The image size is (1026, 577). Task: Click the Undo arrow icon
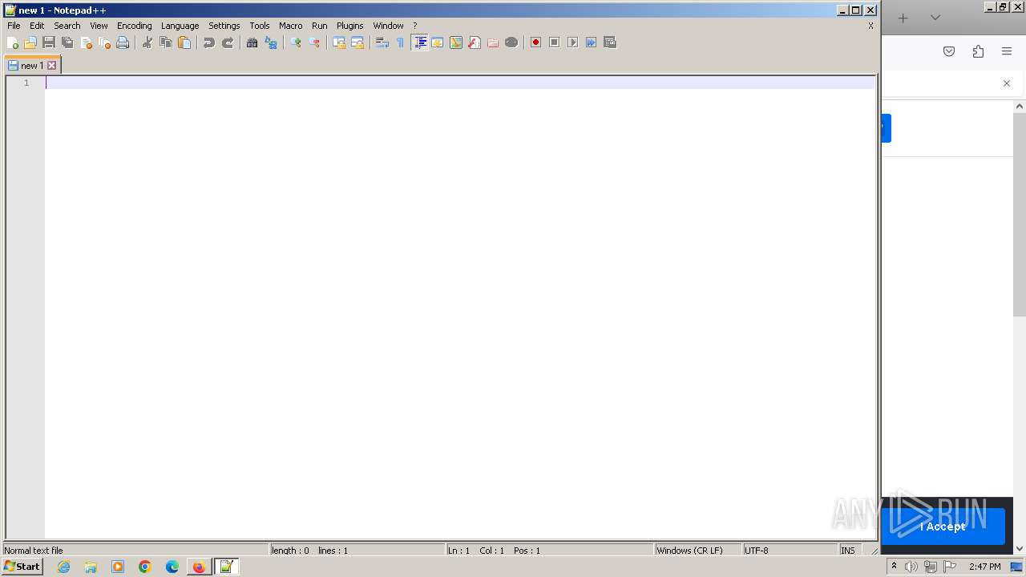pos(209,42)
